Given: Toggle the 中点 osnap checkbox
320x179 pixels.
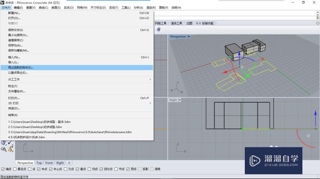Looking at the screenshot, I should point(39,169).
